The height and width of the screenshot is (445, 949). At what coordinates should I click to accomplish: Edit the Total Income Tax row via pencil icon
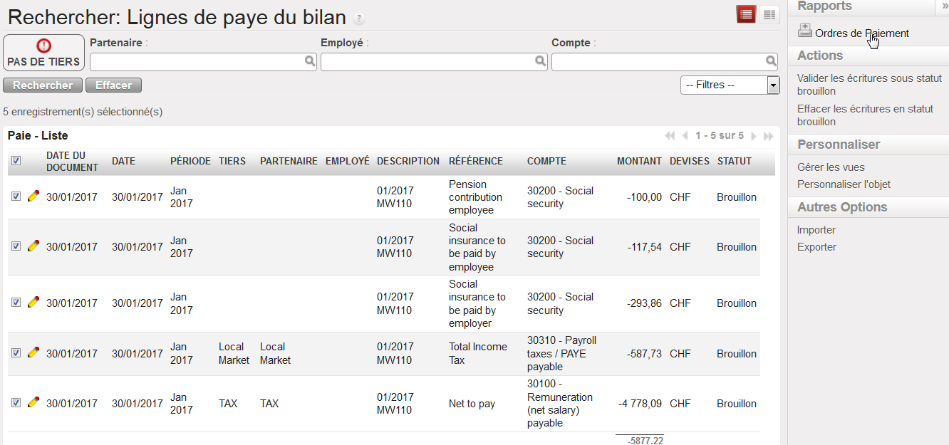pyautogui.click(x=33, y=352)
